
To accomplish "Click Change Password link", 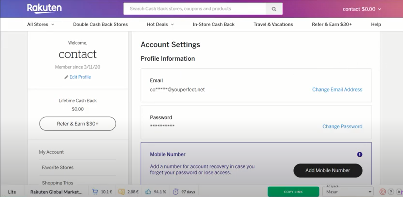I will point(342,126).
